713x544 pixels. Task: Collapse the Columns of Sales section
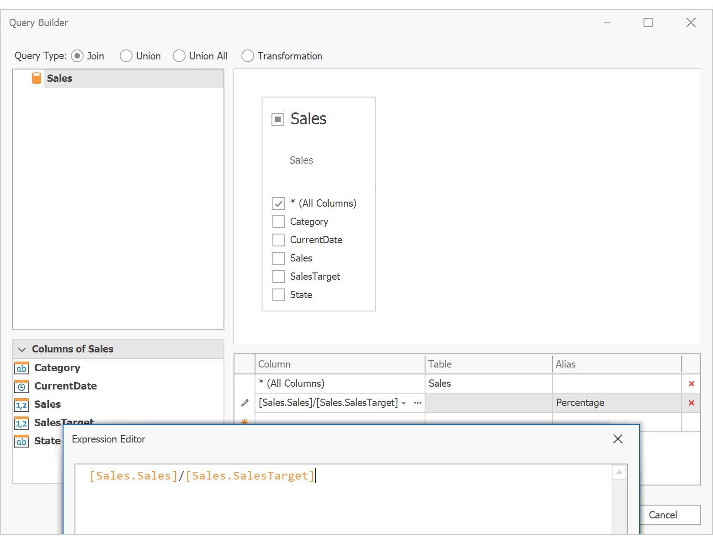21,349
